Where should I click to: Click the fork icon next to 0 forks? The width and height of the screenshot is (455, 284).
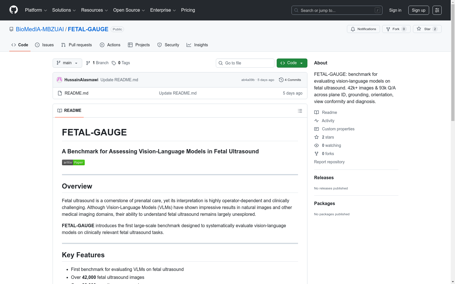(x=317, y=154)
